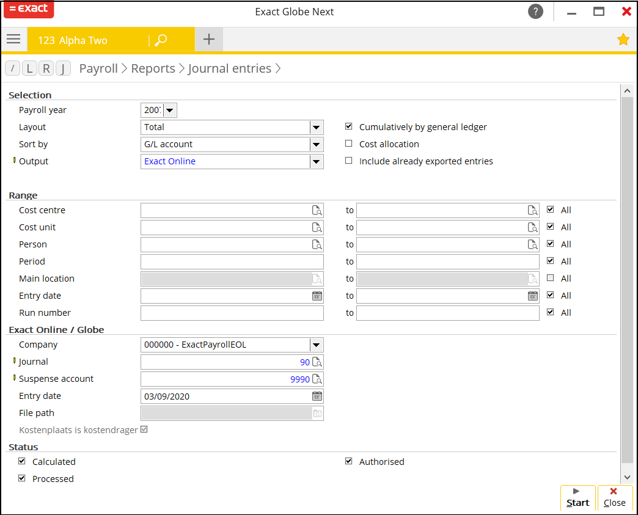
Task: Toggle the All checkbox for Person
Action: pos(551,244)
